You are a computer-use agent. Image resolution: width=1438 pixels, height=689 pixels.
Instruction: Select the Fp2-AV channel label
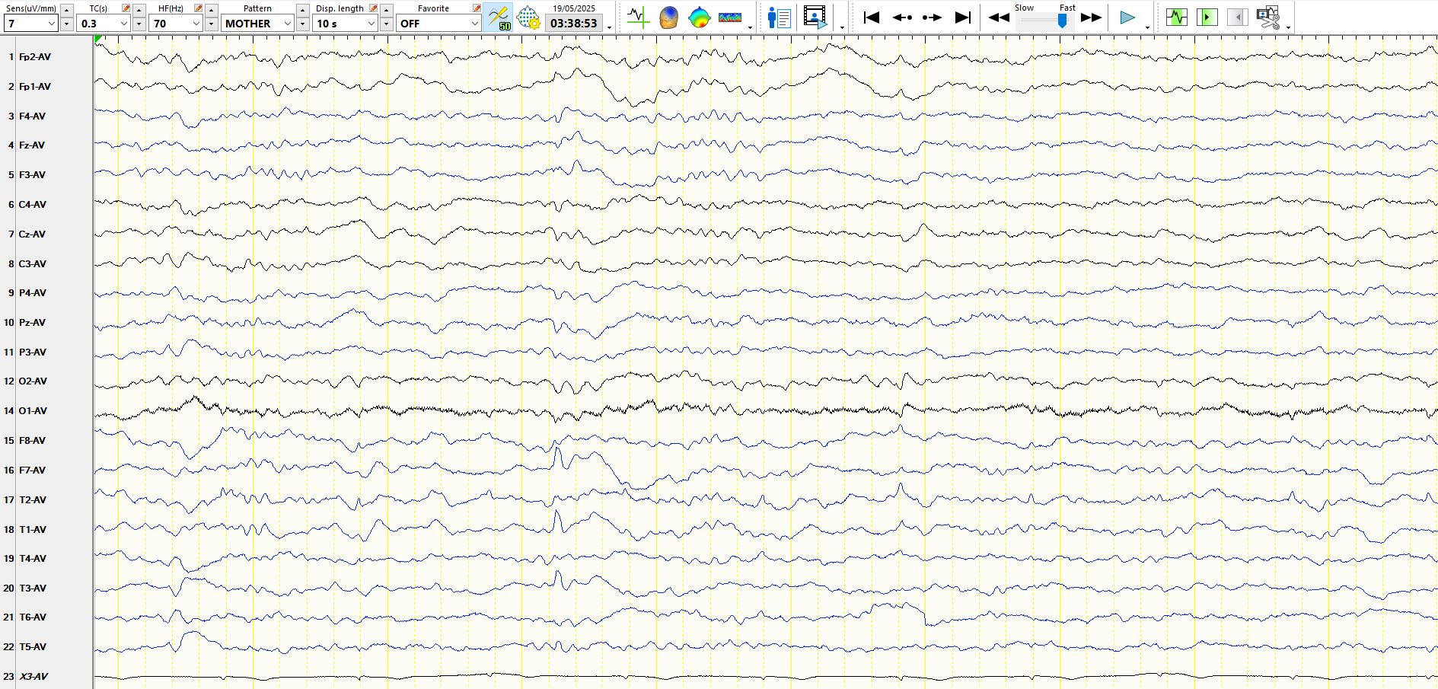(x=35, y=57)
